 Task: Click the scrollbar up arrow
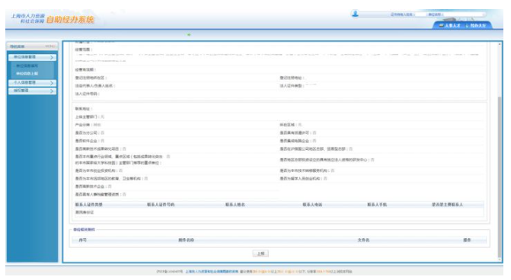click(500, 44)
